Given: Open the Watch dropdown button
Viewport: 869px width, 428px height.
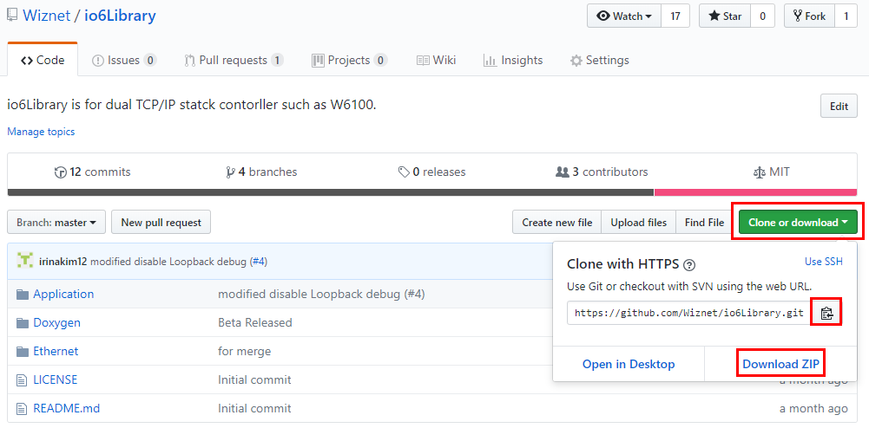Looking at the screenshot, I should pos(624,16).
